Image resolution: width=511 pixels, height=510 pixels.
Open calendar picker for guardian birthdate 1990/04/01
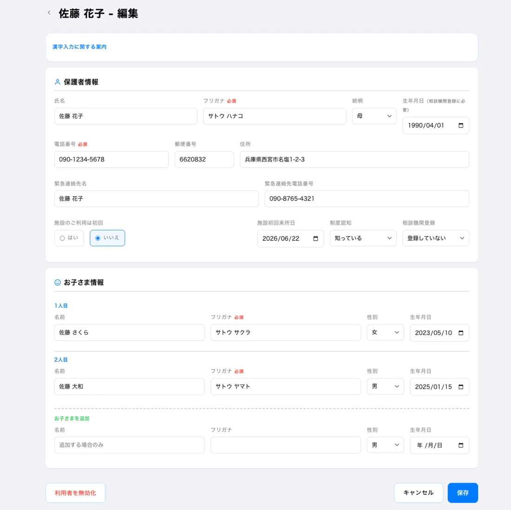pyautogui.click(x=460, y=126)
